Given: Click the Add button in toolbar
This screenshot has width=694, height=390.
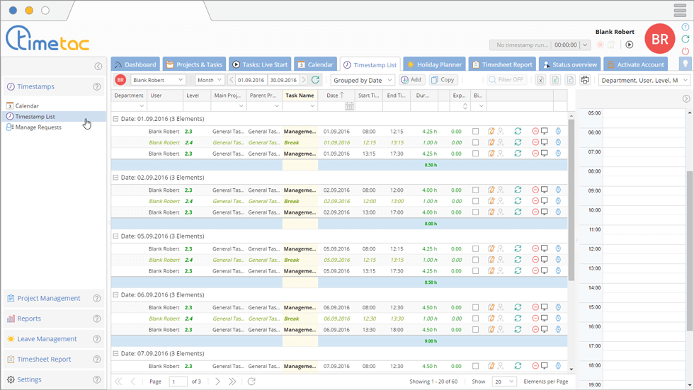Looking at the screenshot, I should (x=411, y=80).
